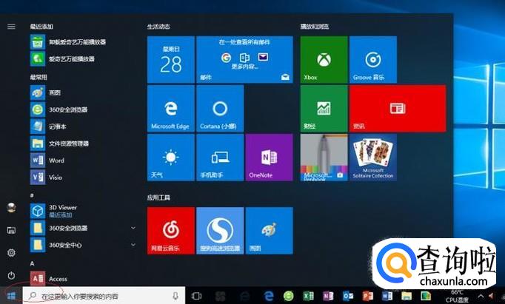Open Word in the Start app list
The image size is (505, 304).
click(84, 161)
